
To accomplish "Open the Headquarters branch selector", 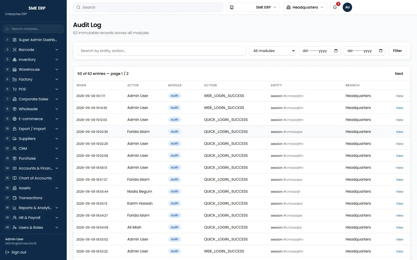I will (305, 7).
